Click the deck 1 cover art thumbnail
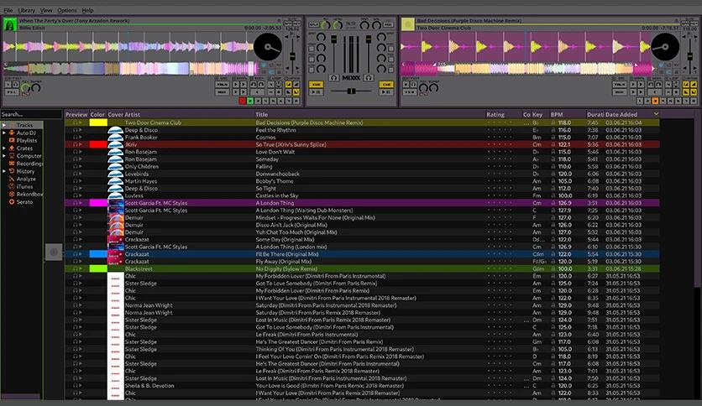 (10, 24)
